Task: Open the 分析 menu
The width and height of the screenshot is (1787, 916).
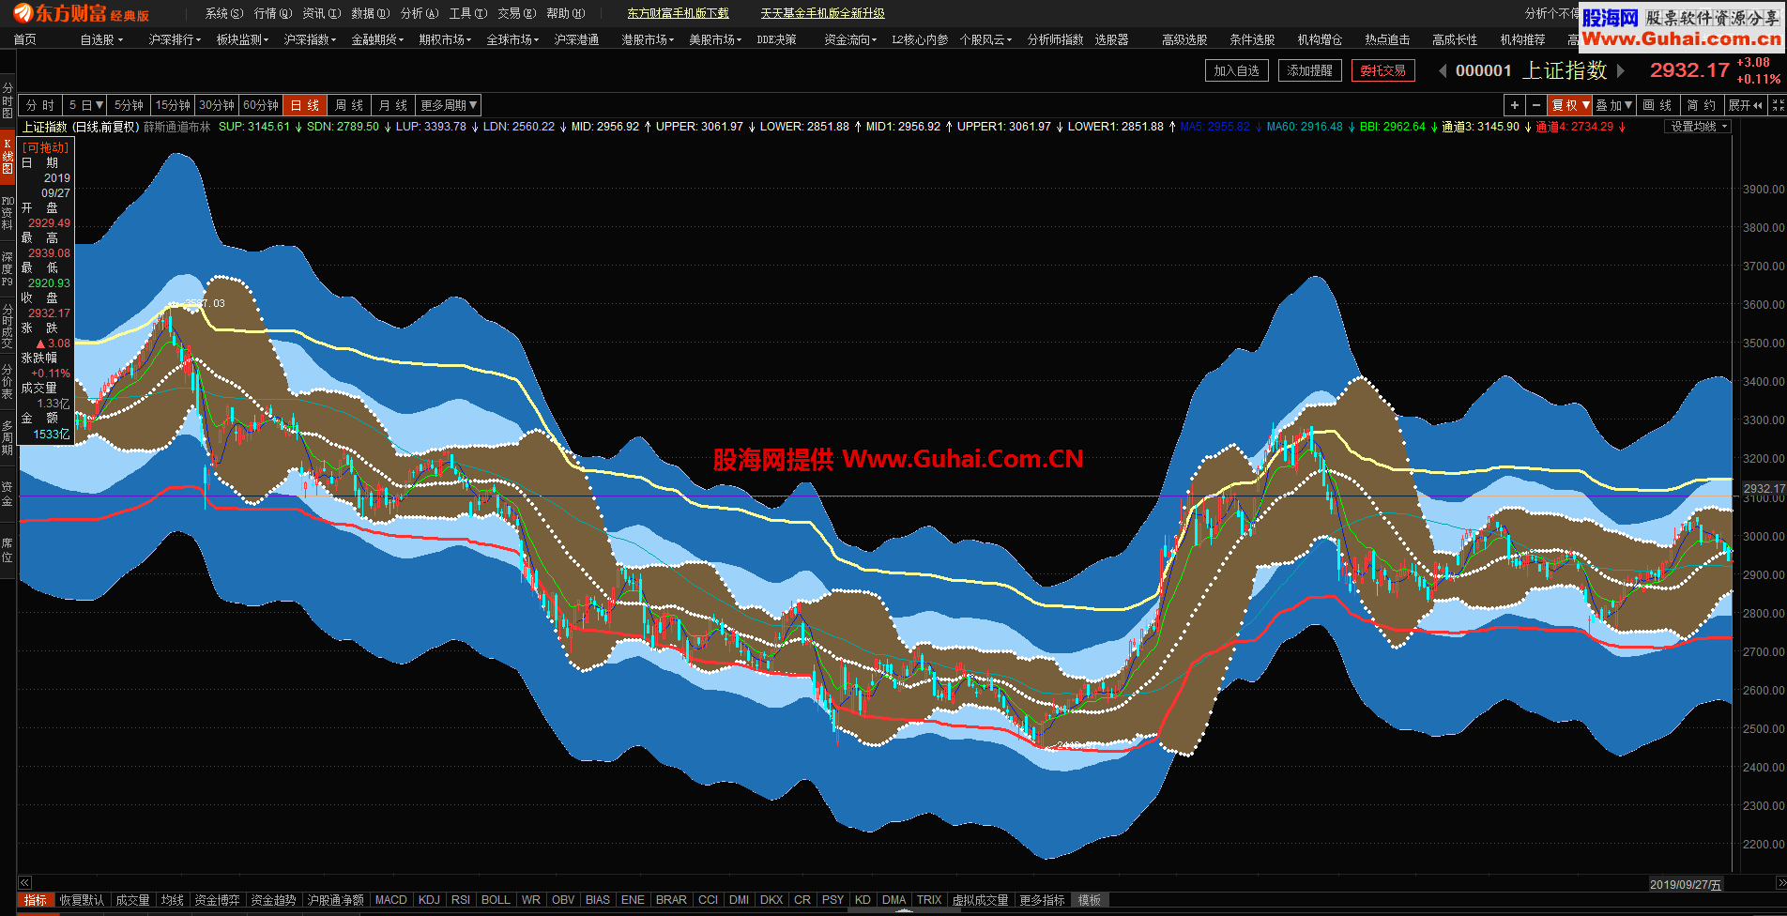Action: 419,13
